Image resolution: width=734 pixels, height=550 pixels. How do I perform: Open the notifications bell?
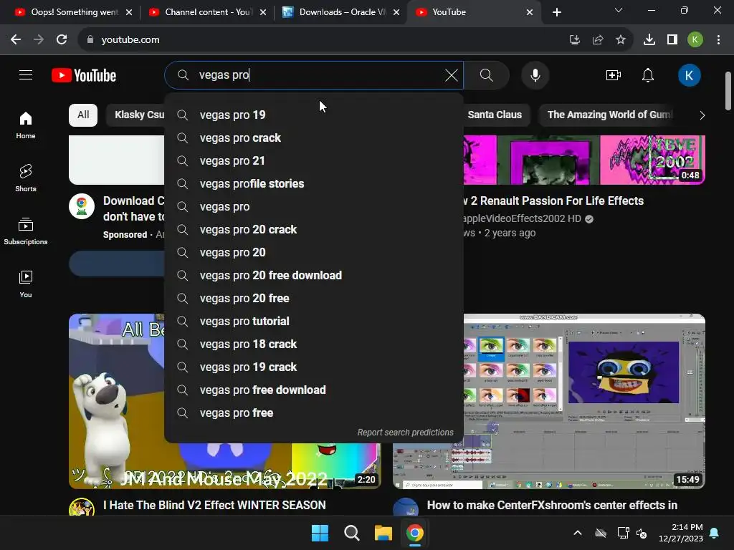pyautogui.click(x=648, y=74)
